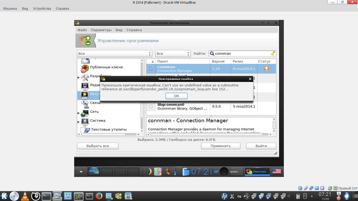
Task: Click the scissors clipboard tray icon
Action: (232, 196)
